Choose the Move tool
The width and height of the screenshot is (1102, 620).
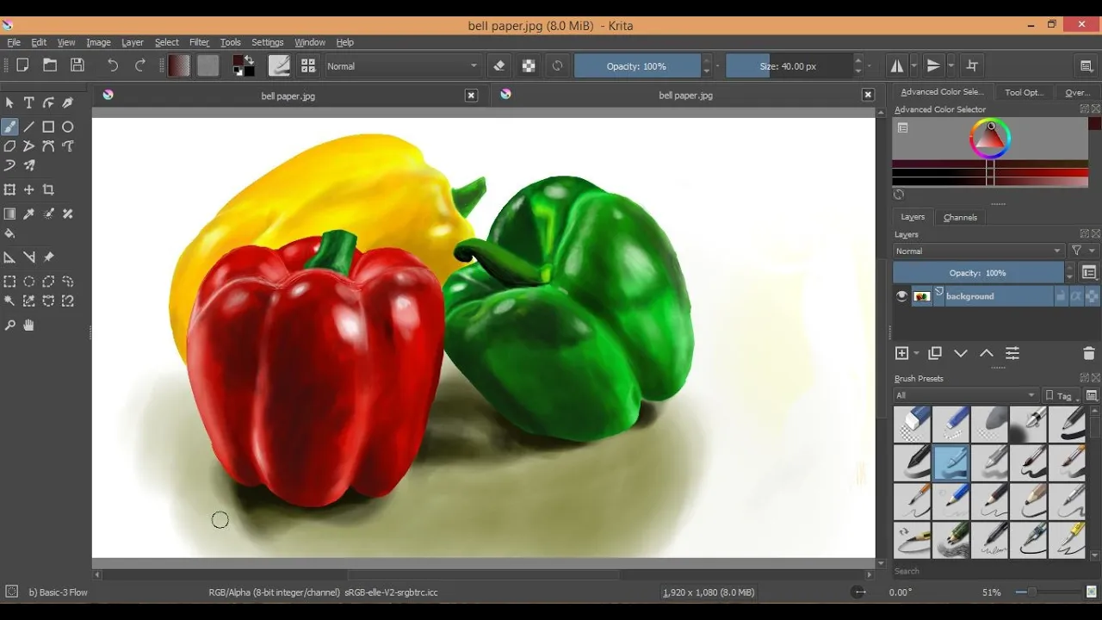click(x=28, y=189)
